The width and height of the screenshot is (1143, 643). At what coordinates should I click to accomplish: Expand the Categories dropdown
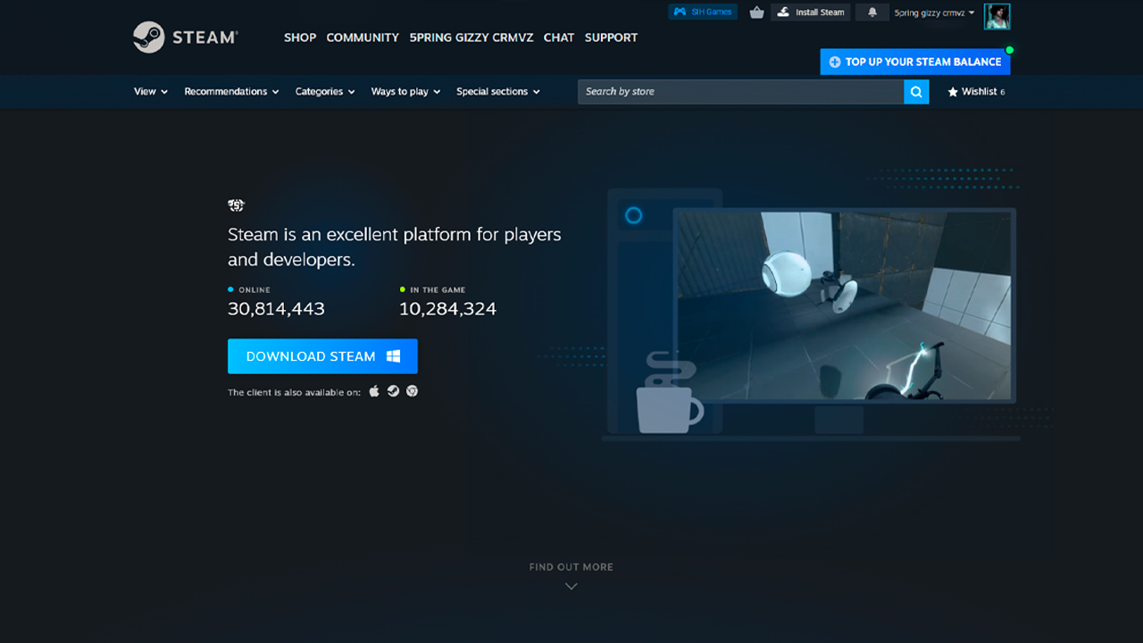pyautogui.click(x=325, y=91)
